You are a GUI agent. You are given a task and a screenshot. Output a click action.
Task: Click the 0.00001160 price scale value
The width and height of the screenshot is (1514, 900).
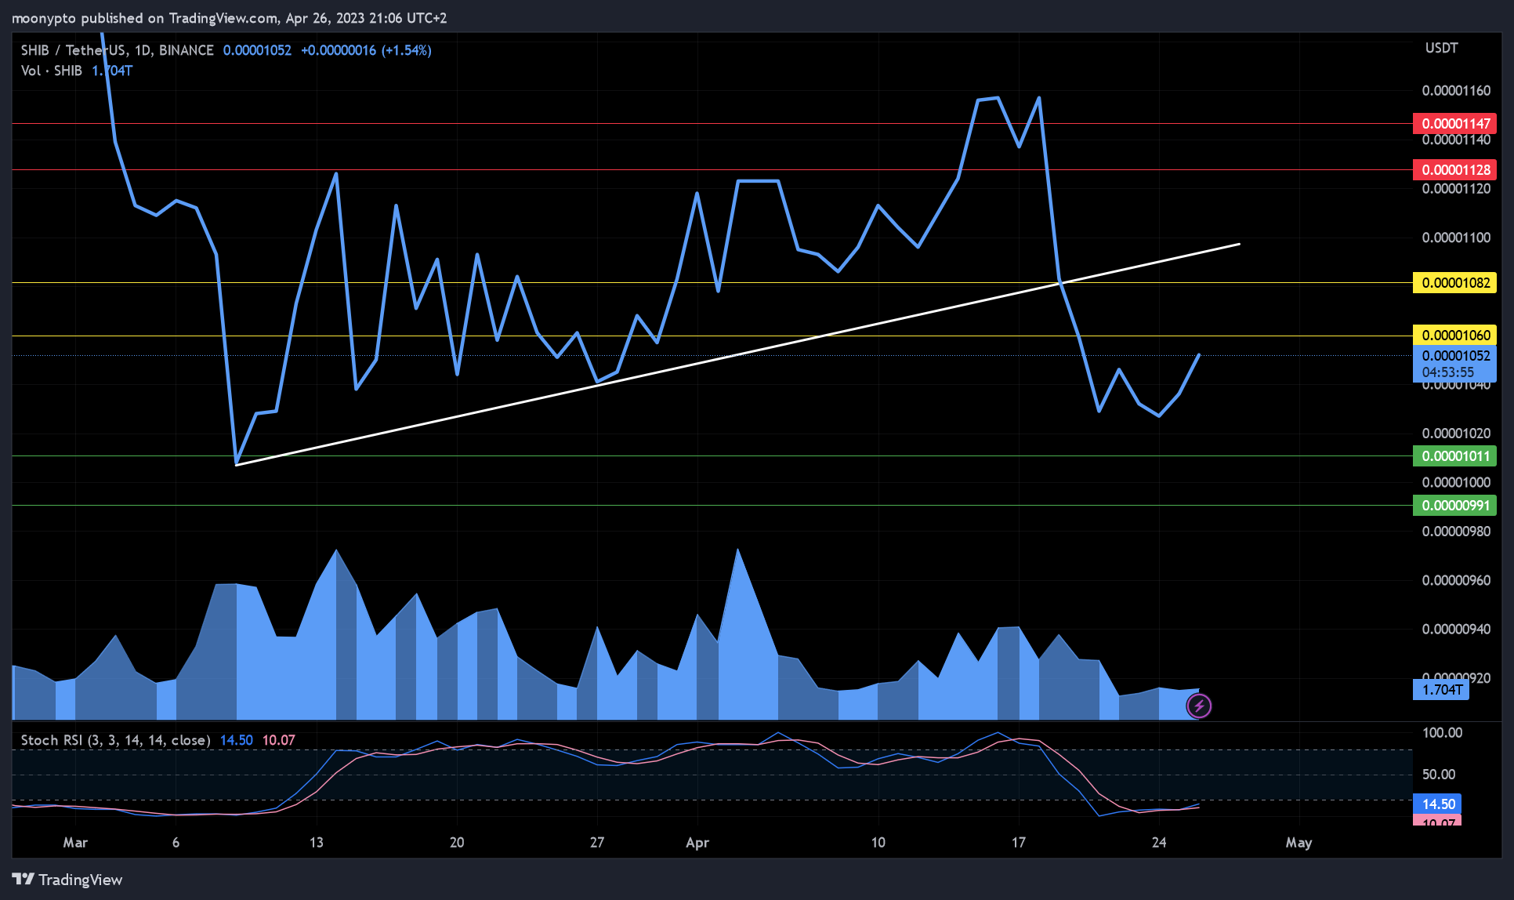[x=1456, y=91]
